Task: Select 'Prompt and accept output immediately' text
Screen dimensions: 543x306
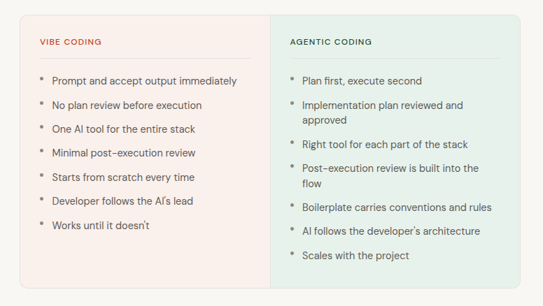Action: 144,81
